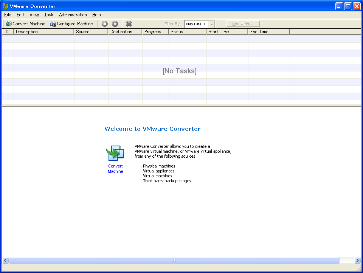Click the Configure Machine toolbar button
Image resolution: width=363 pixels, height=273 pixels.
click(71, 23)
